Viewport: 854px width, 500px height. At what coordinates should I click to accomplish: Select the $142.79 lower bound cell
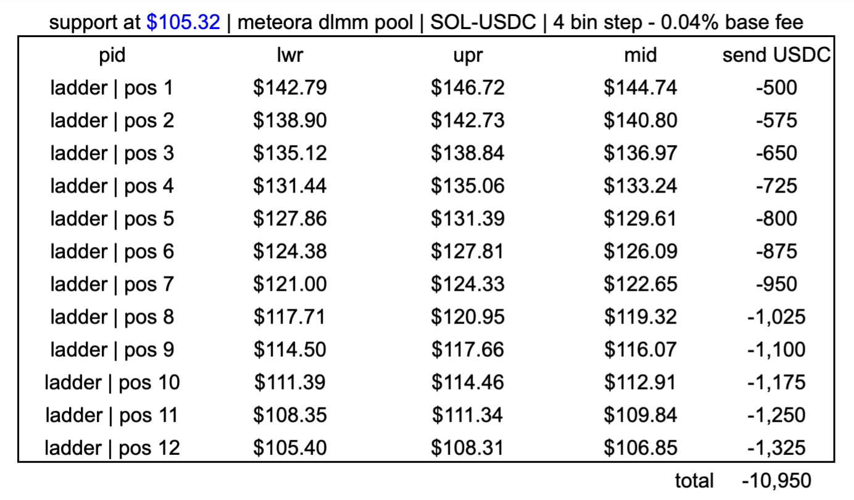(289, 88)
